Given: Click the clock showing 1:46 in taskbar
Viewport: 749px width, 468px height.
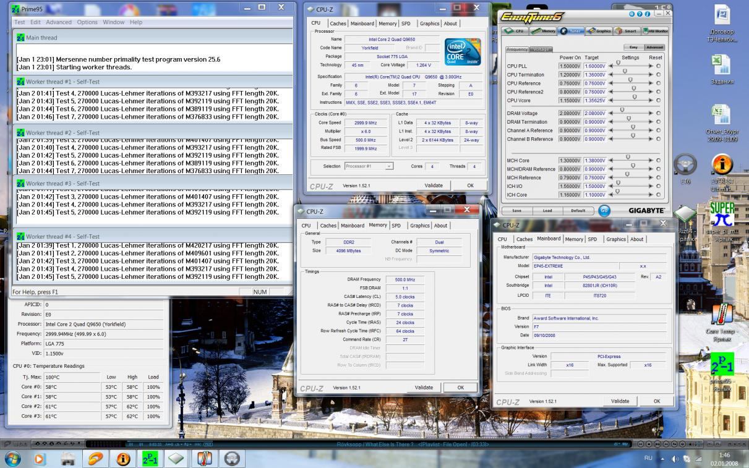Looking at the screenshot, I should 724,454.
